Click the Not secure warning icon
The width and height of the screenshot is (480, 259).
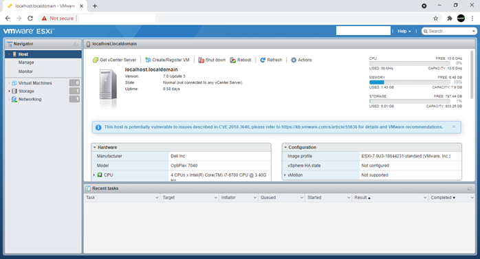[45, 19]
